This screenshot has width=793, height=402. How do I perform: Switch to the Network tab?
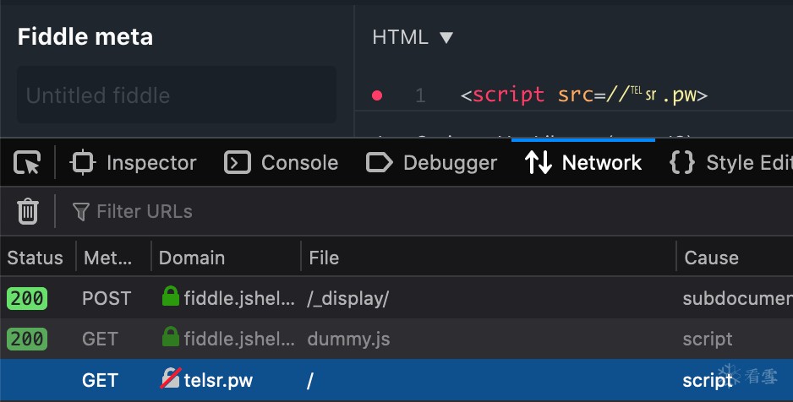point(583,163)
